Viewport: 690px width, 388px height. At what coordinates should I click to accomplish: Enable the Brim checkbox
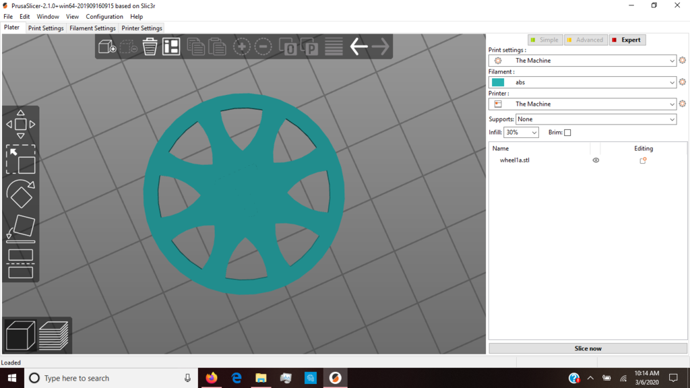point(567,132)
